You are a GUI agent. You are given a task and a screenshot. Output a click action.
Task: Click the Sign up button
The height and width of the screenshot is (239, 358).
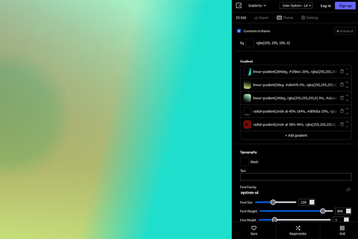(345, 6)
